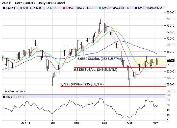Click the Jun 11 date axis label
177x128 pixels.
(26, 123)
